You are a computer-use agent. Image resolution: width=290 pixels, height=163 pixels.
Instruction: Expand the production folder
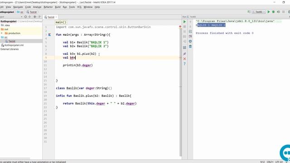[x=2, y=33]
